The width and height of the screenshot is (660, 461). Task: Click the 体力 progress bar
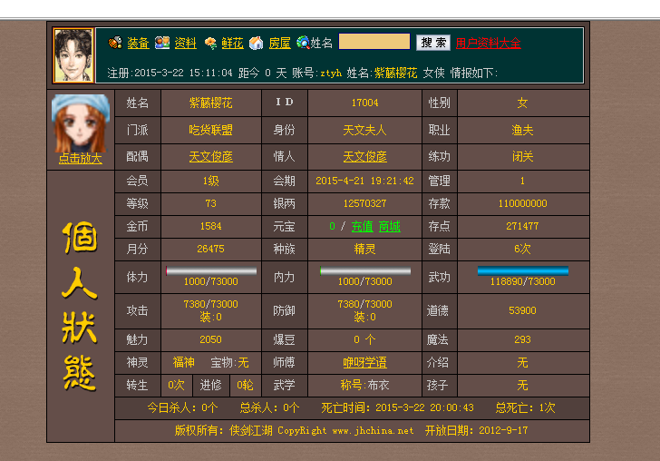pos(211,271)
